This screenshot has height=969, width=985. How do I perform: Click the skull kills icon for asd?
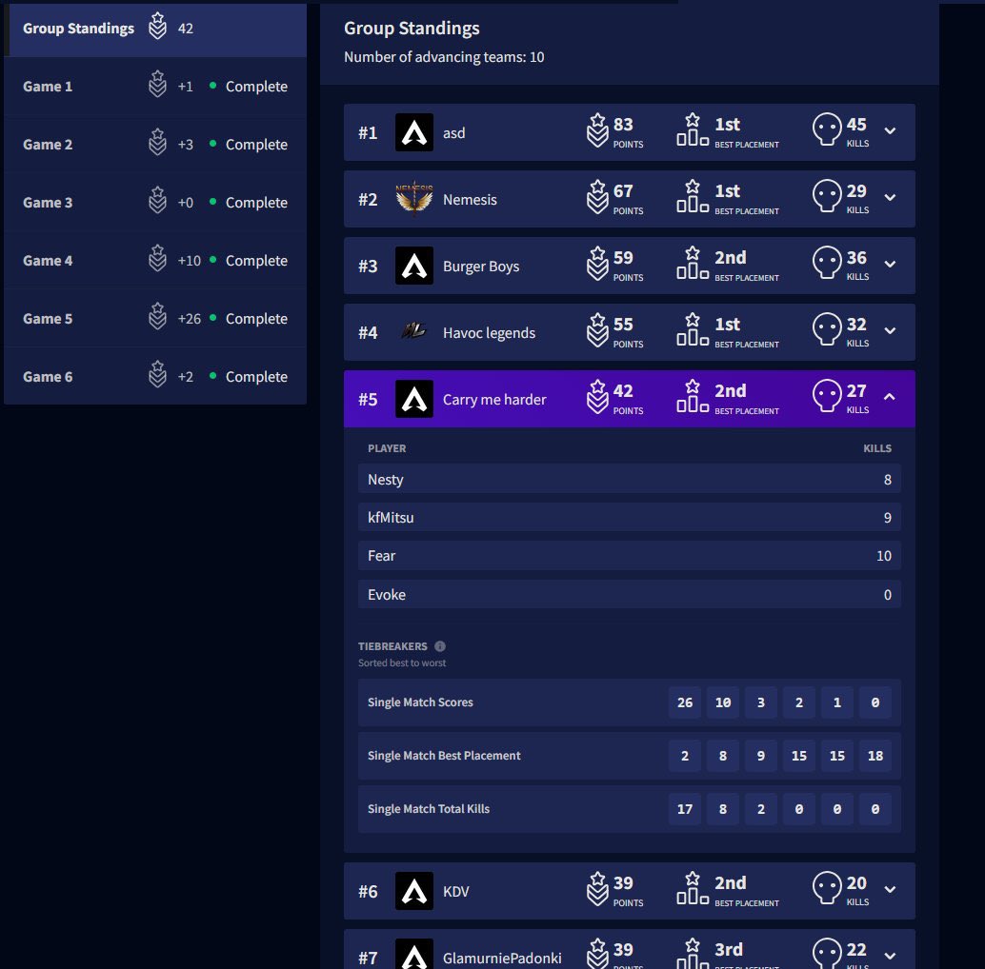[827, 129]
